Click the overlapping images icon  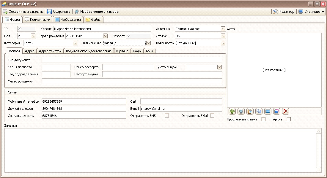277,111
